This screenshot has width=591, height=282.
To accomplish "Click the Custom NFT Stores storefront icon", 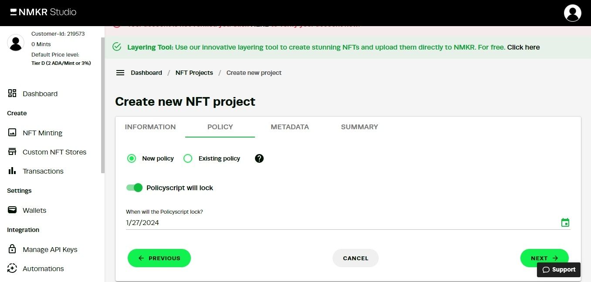I will pos(12,152).
